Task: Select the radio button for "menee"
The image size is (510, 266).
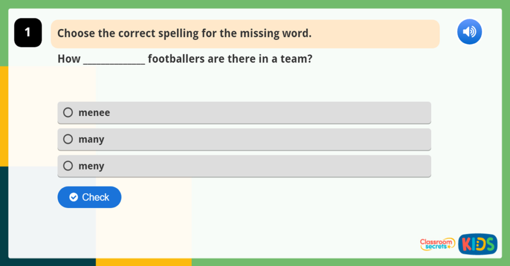Action: (x=68, y=113)
